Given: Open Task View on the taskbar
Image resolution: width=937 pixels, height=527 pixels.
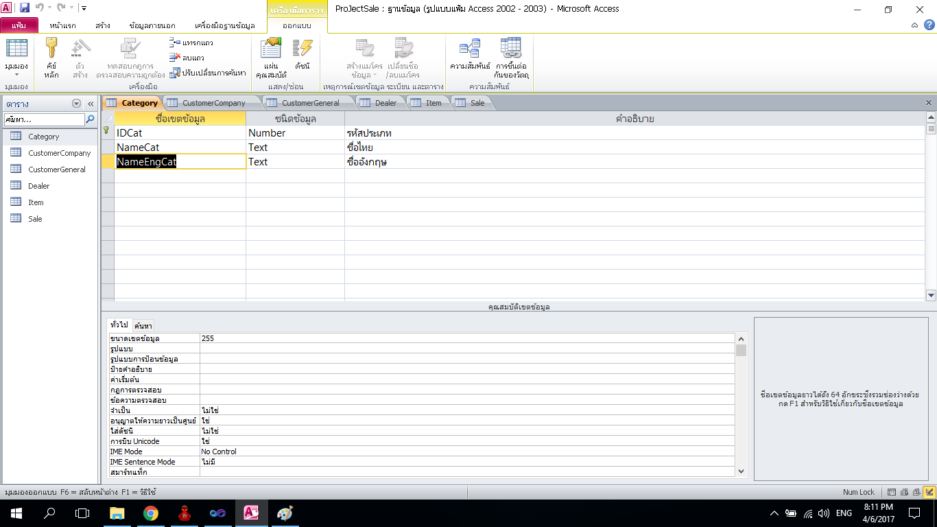Looking at the screenshot, I should coord(82,513).
